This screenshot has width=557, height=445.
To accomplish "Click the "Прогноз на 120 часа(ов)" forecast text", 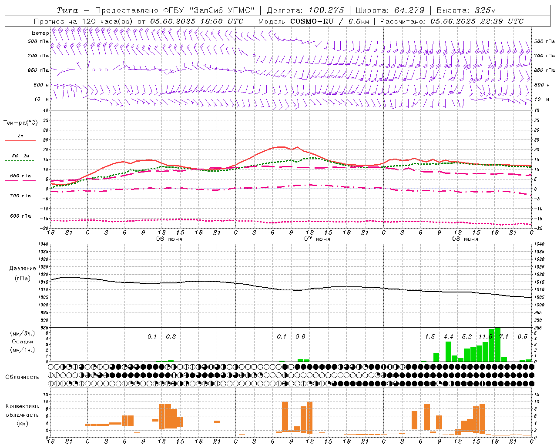I will click(x=82, y=21).
